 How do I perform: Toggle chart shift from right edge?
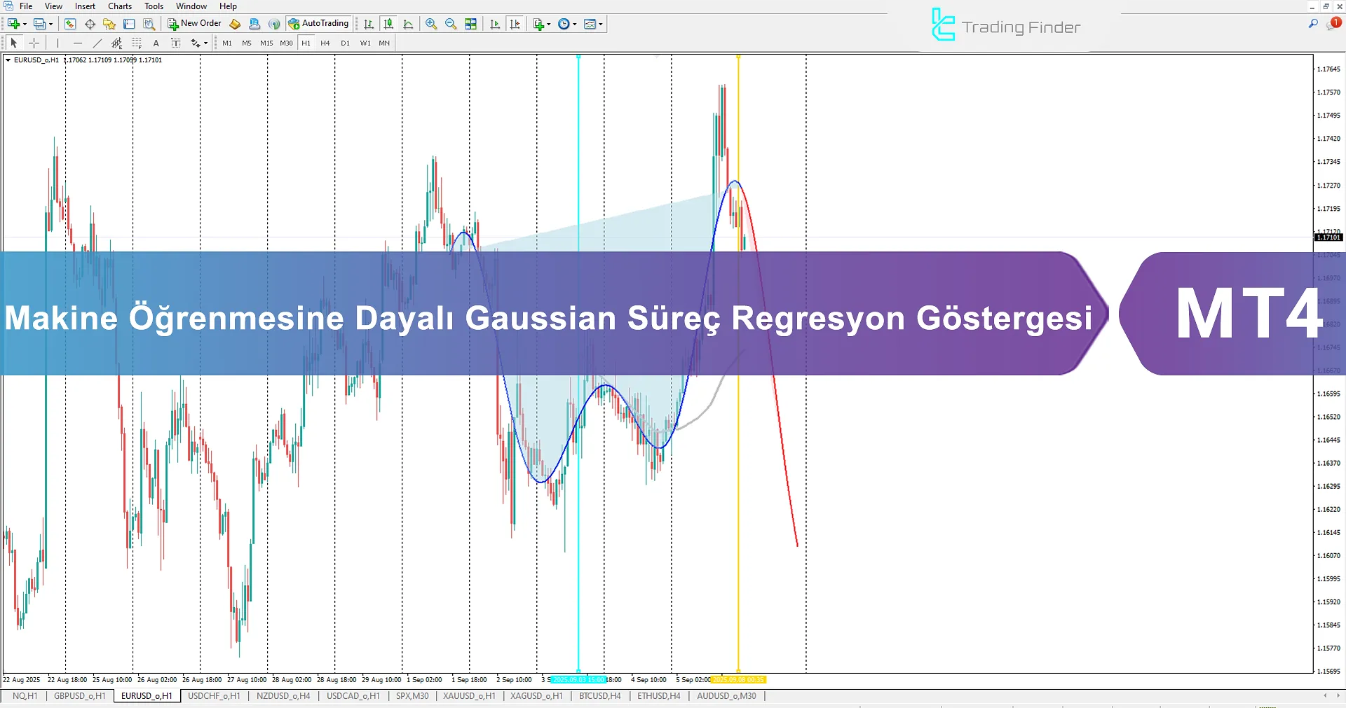(515, 23)
